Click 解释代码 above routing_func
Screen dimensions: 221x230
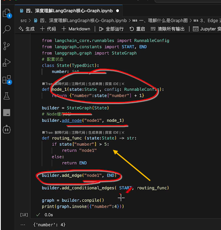61,133
